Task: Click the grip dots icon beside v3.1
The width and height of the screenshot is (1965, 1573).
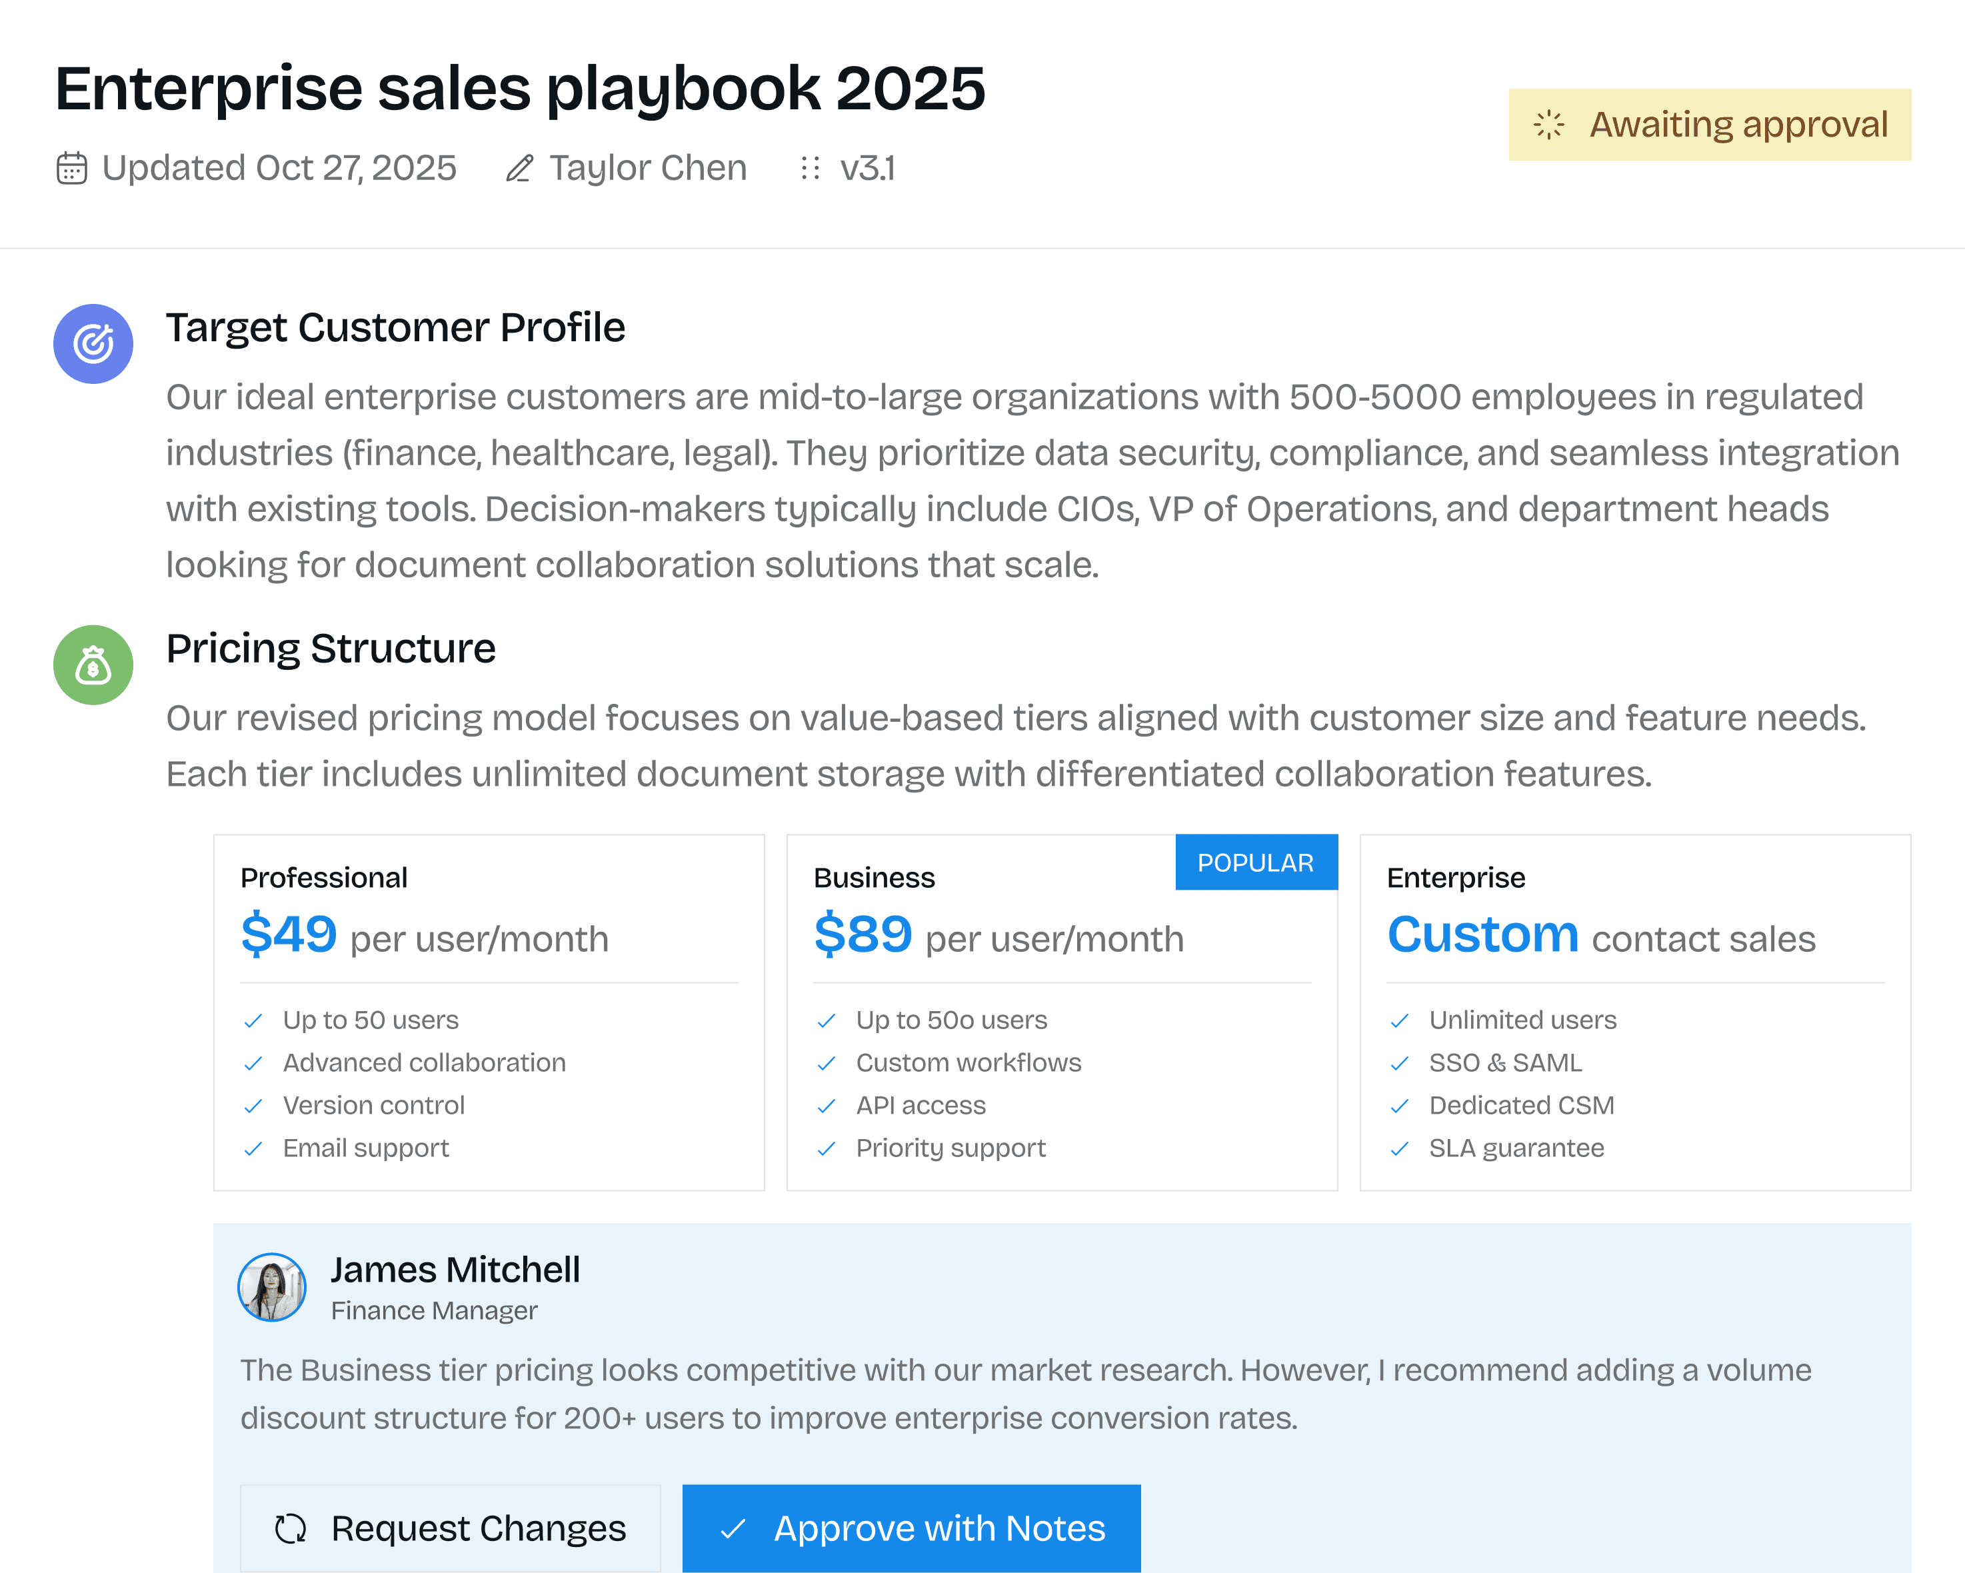Action: pyautogui.click(x=809, y=169)
